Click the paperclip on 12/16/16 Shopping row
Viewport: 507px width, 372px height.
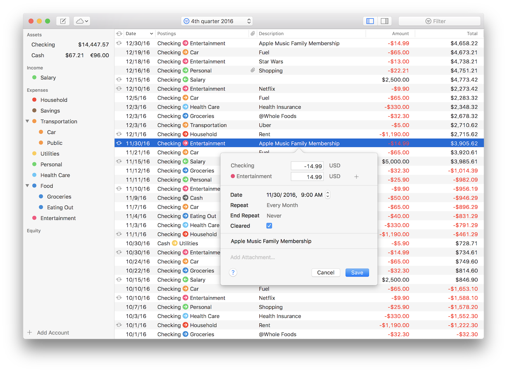252,71
